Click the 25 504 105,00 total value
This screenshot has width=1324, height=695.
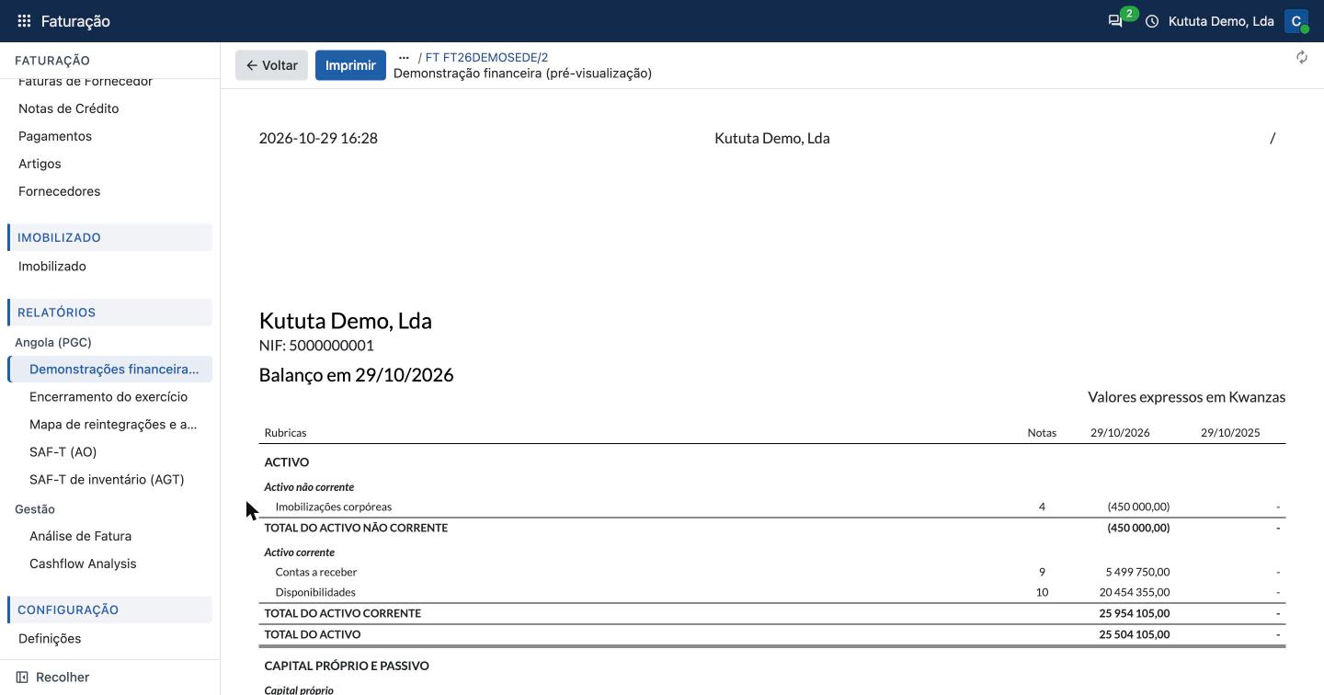tap(1135, 634)
